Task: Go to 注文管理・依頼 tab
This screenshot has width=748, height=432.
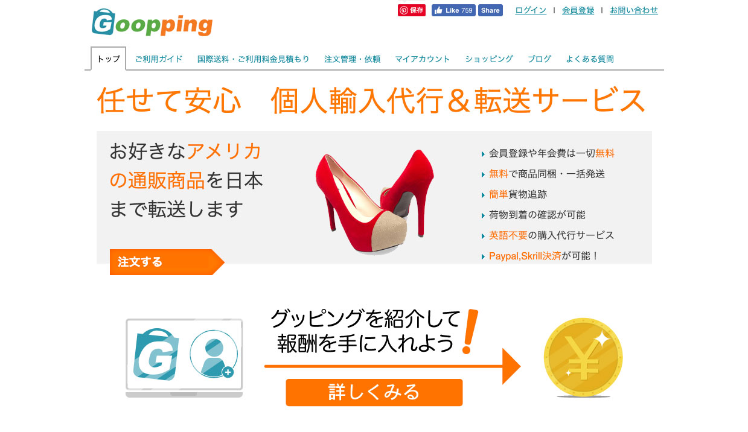Action: [353, 59]
